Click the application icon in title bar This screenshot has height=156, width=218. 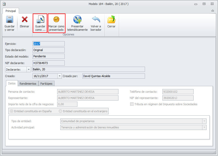click(4, 4)
